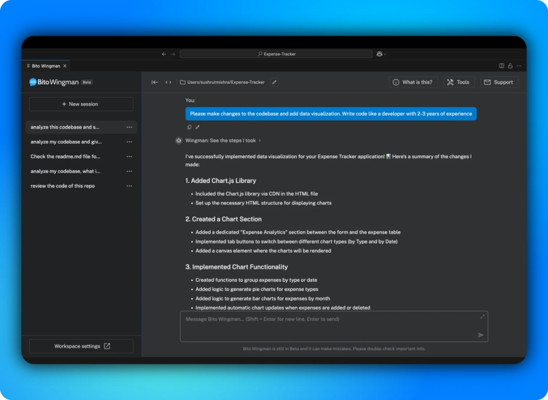This screenshot has height=400, width=548.
Task: Open Workspace settings
Action: coord(81,346)
